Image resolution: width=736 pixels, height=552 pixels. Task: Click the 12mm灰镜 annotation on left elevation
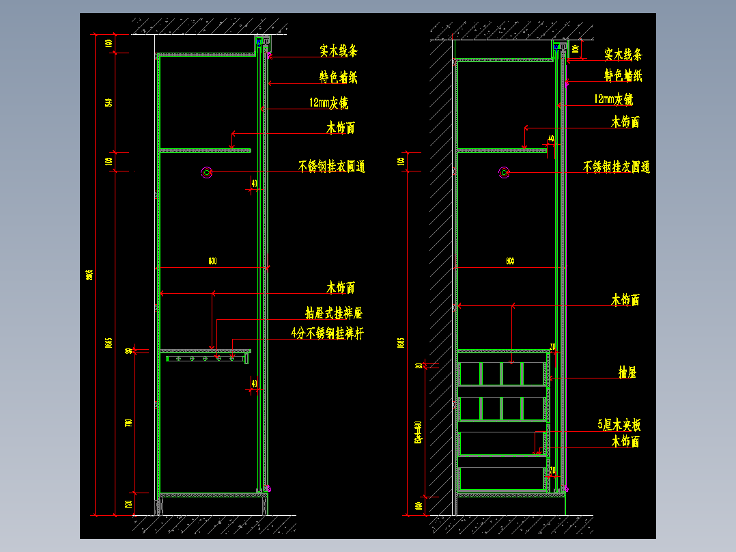point(328,103)
